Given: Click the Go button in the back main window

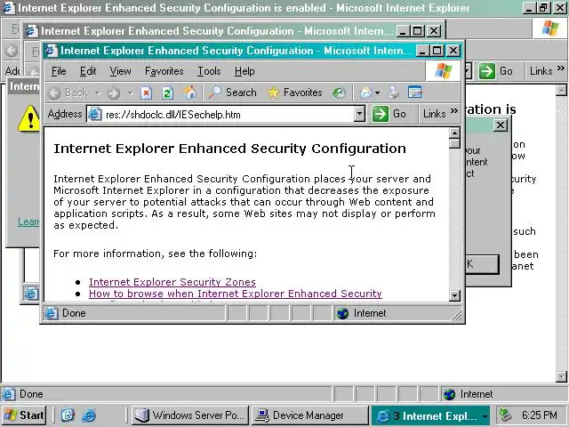Looking at the screenshot, I should point(496,71).
